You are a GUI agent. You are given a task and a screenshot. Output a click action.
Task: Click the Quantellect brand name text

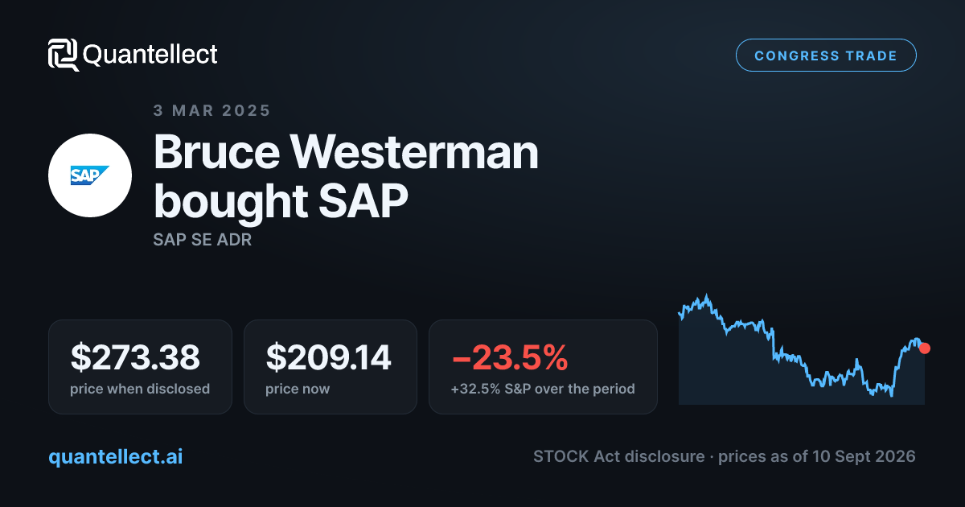150,55
